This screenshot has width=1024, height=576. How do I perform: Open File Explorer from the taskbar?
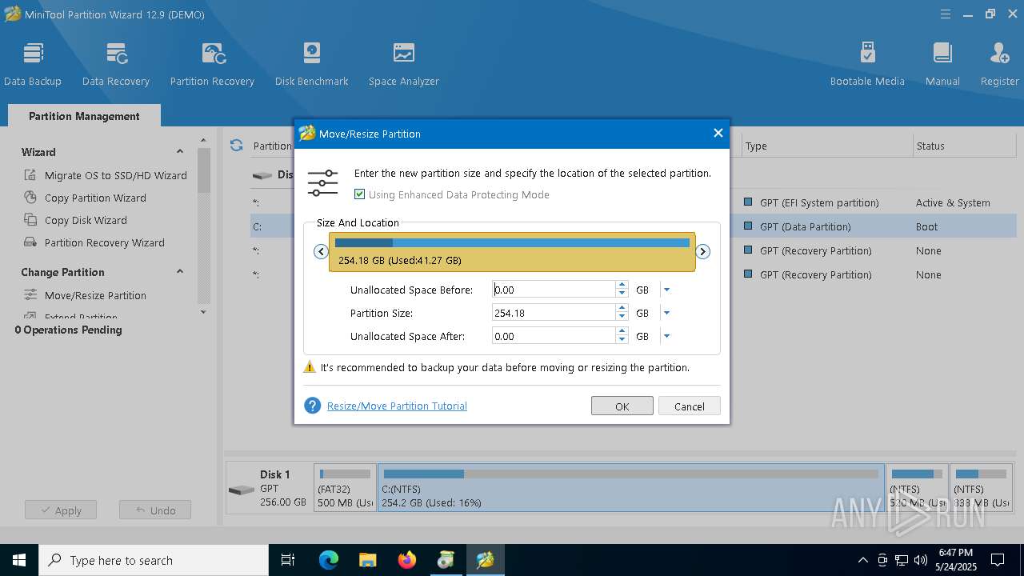[367, 560]
